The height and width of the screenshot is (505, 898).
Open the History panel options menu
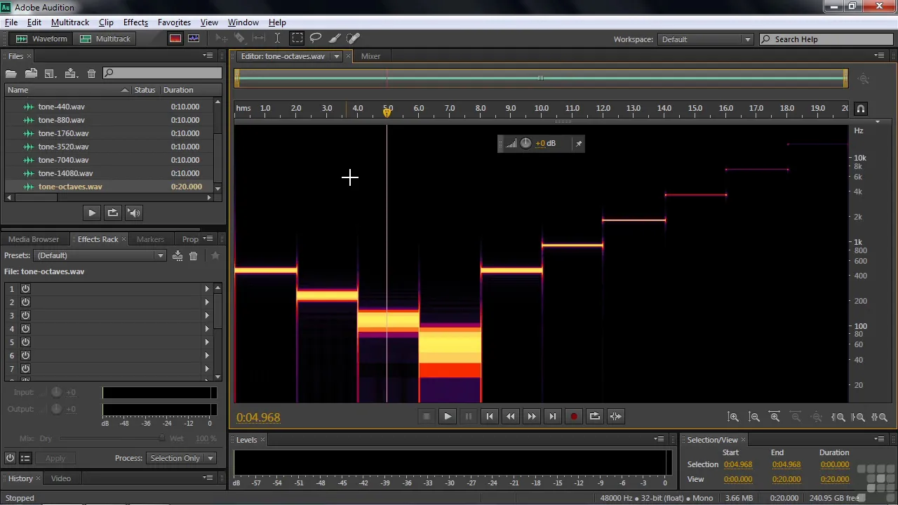pos(208,478)
